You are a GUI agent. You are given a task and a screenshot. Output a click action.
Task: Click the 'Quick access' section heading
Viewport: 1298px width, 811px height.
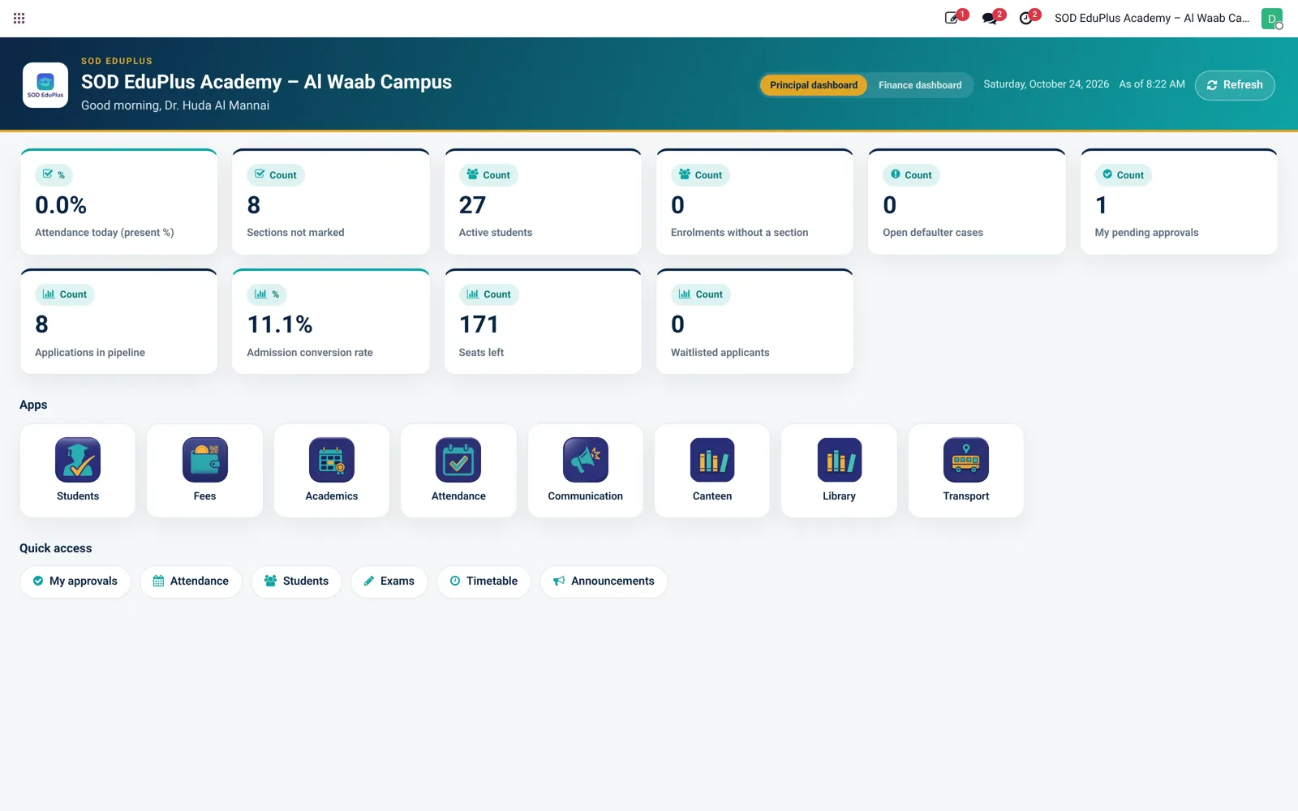click(56, 548)
